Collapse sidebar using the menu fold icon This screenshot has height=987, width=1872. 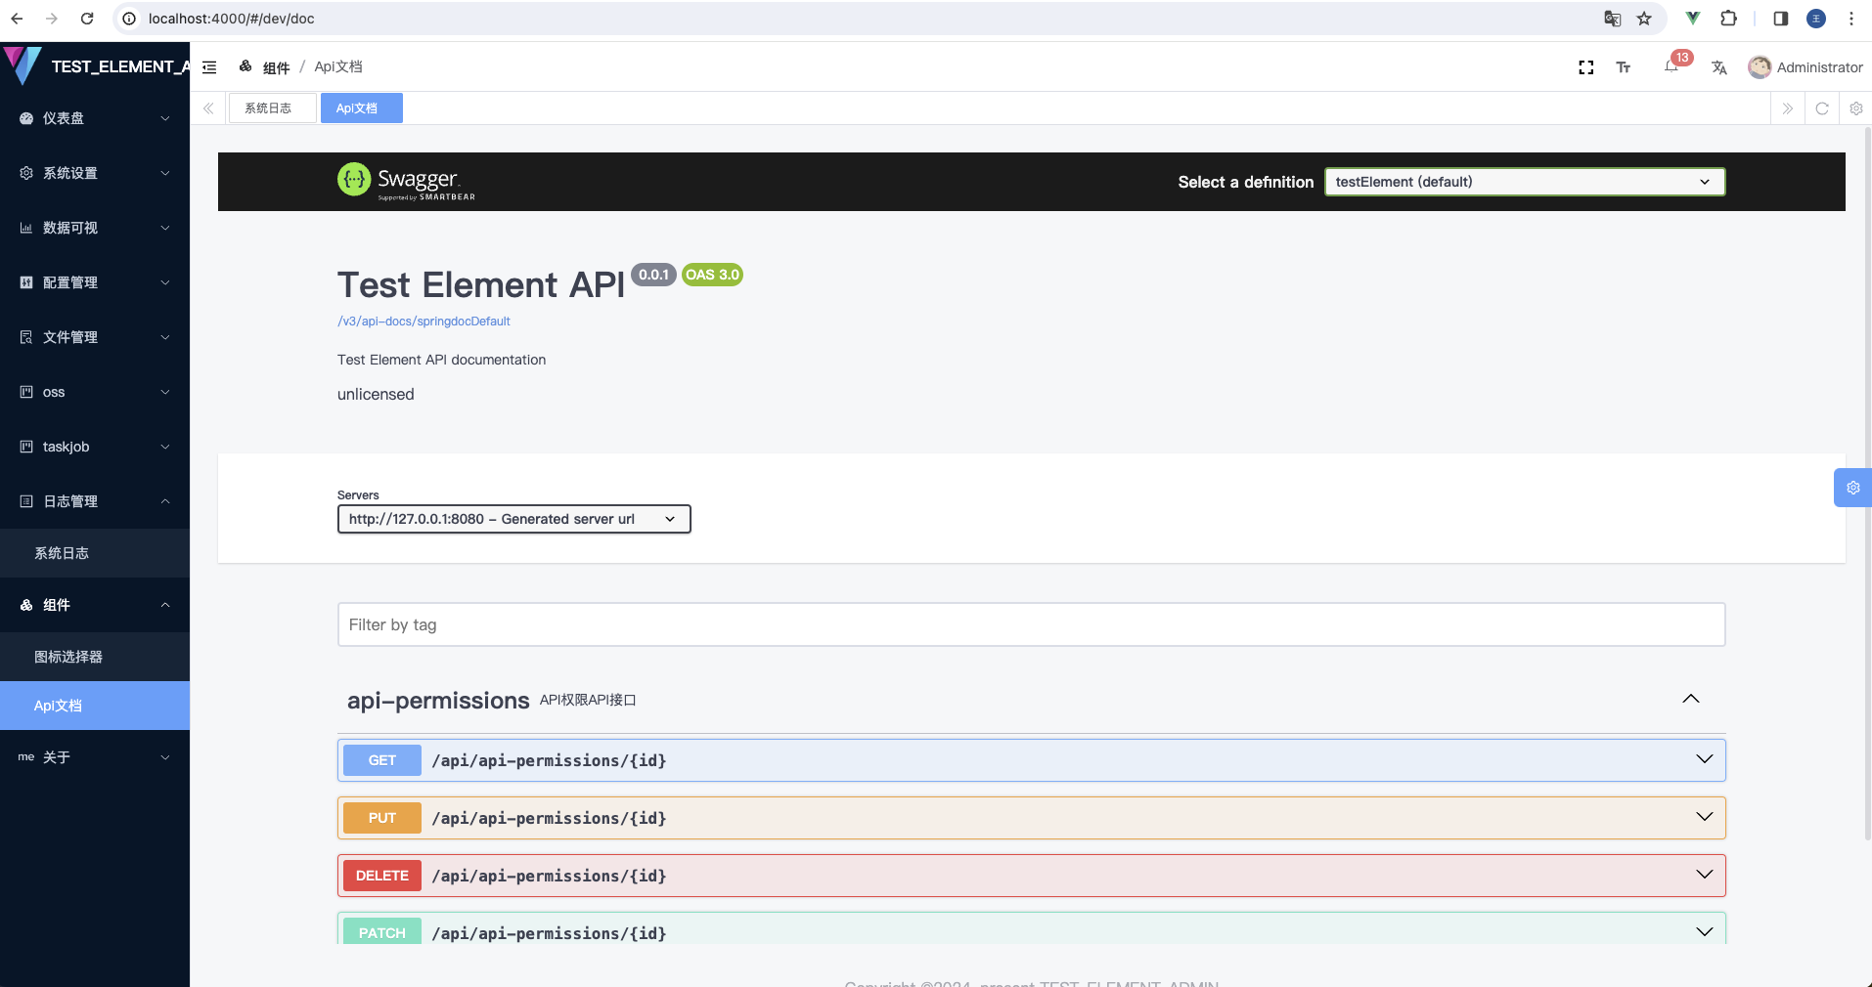pos(209,67)
